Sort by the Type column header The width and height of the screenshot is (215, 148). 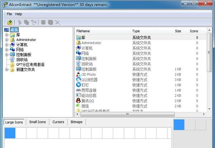point(144,31)
